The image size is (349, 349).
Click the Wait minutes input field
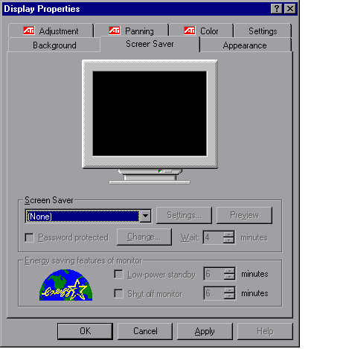coord(214,237)
